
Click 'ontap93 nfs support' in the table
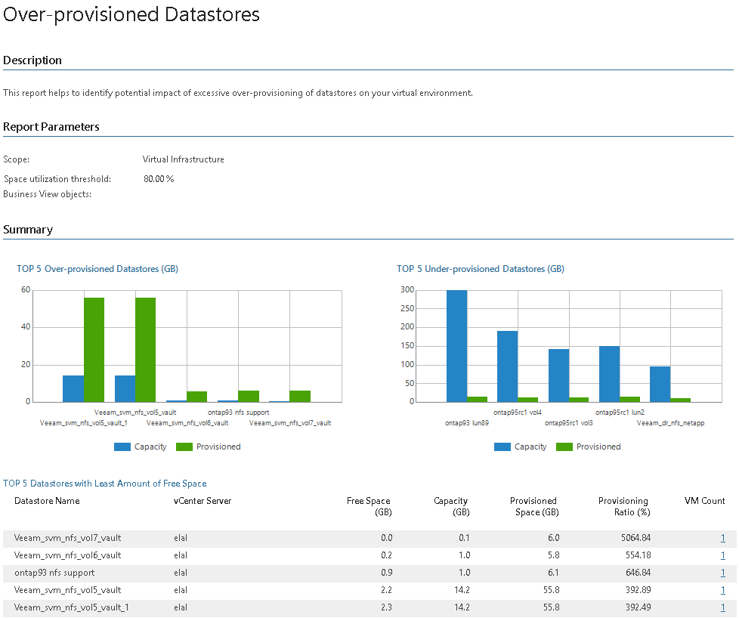[x=54, y=573]
